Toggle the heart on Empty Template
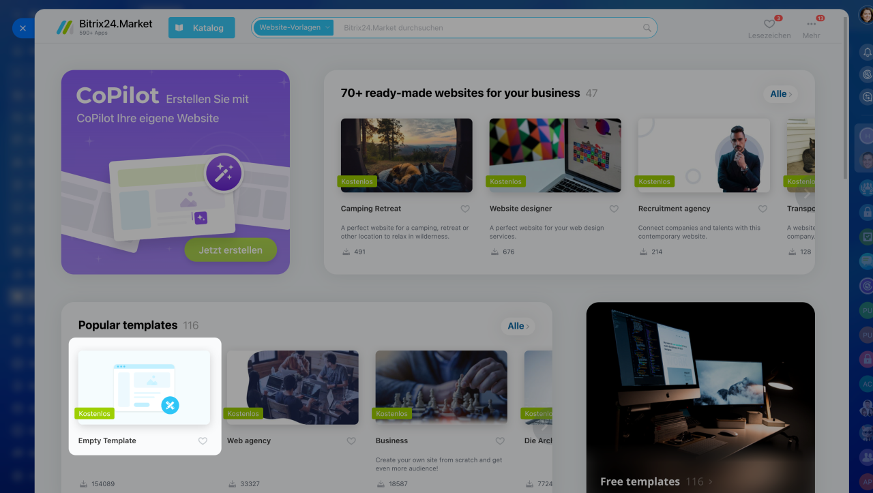The image size is (873, 493). pos(203,440)
